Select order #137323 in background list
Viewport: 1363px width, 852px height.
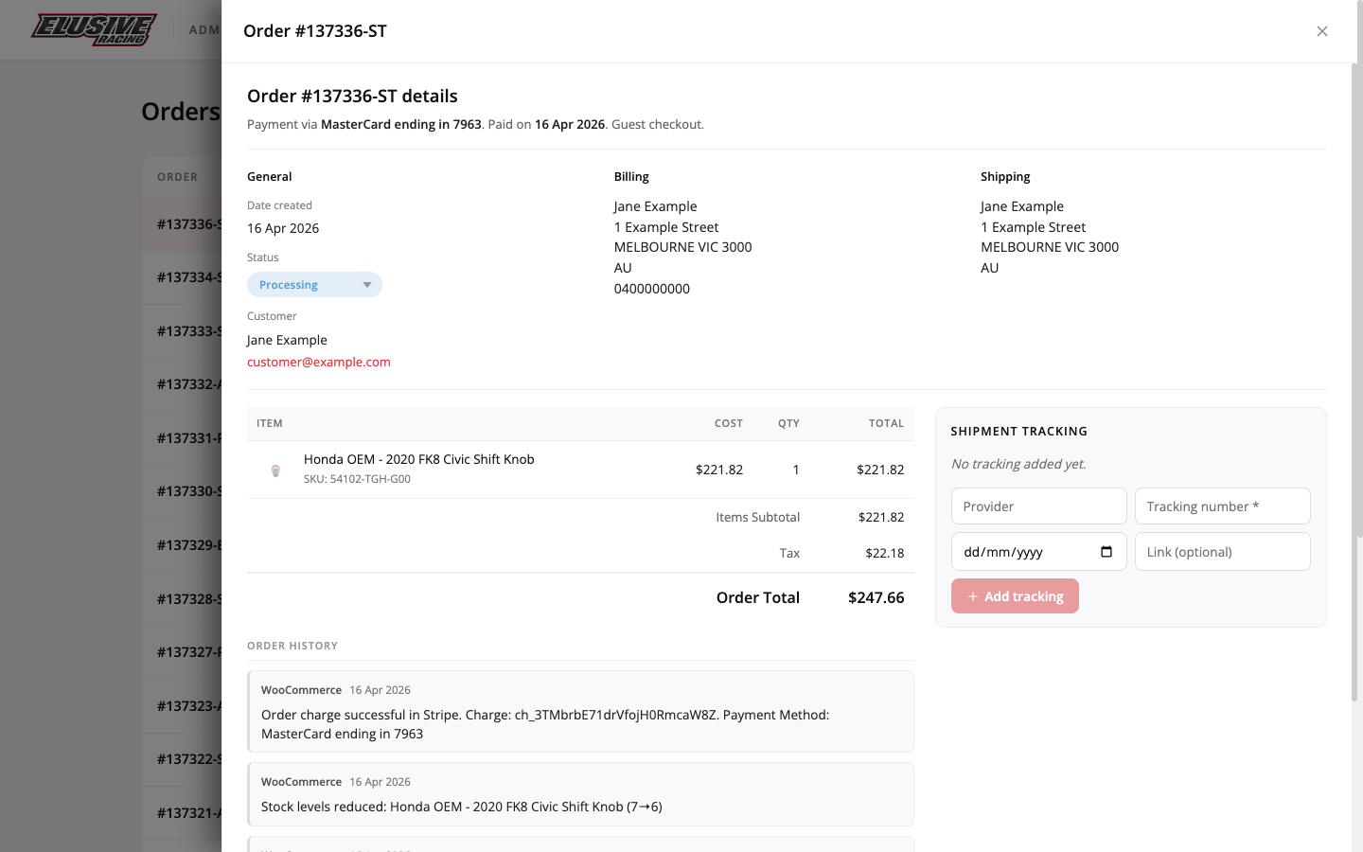[182, 706]
